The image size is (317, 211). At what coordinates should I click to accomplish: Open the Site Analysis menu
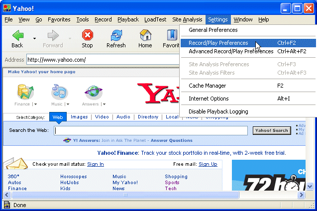(187, 19)
